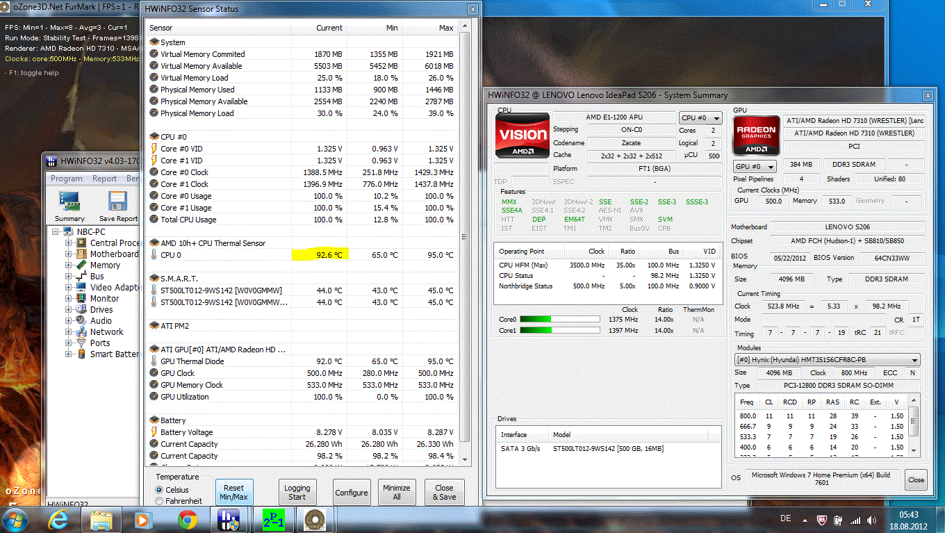Open the Windows Start orb
The width and height of the screenshot is (945, 533).
15,519
